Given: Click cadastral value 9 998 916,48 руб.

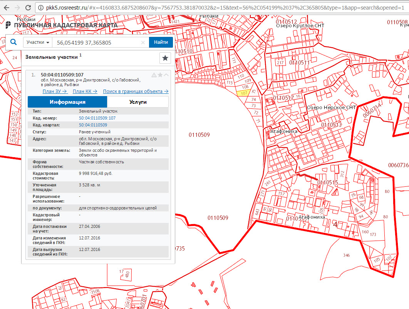Looking at the screenshot, I should (96, 173).
